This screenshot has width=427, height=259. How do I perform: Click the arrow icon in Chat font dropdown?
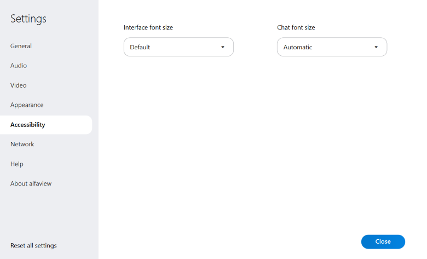coord(376,47)
